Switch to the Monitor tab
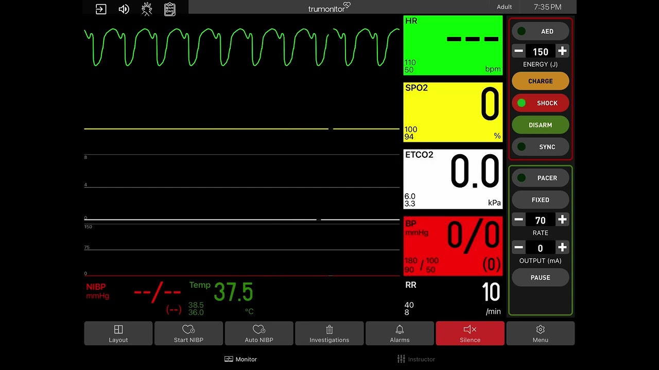Screen dimensions: 659x370 (x=240, y=359)
